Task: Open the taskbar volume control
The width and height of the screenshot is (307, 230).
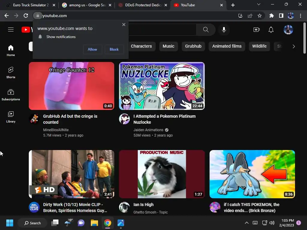Action: pyautogui.click(x=272, y=223)
